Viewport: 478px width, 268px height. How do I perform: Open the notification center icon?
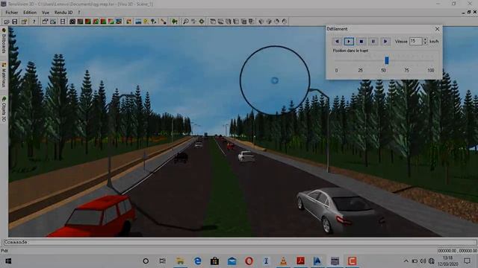tap(467, 261)
